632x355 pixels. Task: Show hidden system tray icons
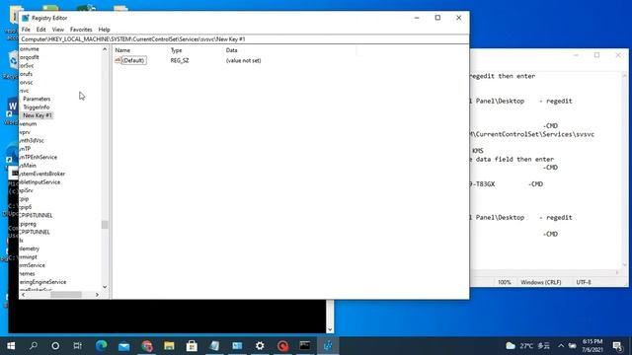(561, 346)
